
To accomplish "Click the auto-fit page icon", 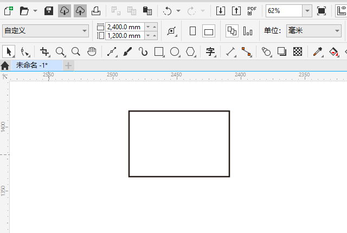I will (172, 31).
